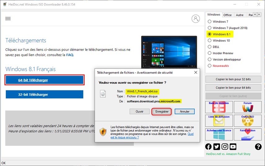Show earlier tabs with left arrow

coord(255,15)
